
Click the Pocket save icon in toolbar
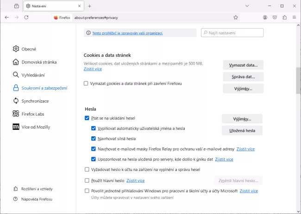pos(275,17)
